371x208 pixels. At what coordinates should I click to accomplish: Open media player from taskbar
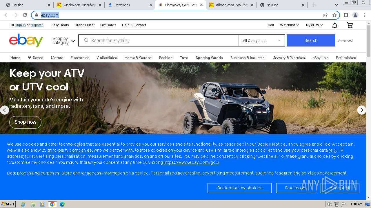(43, 204)
